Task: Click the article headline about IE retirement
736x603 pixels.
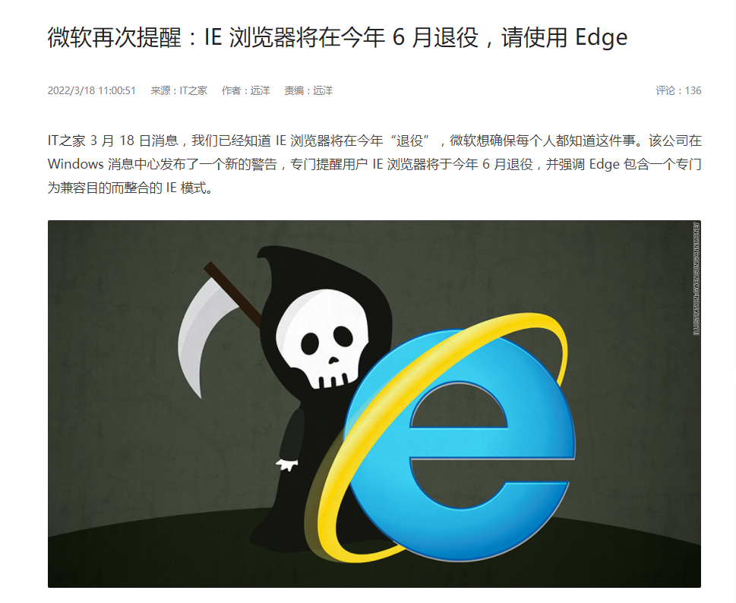Action: (337, 37)
